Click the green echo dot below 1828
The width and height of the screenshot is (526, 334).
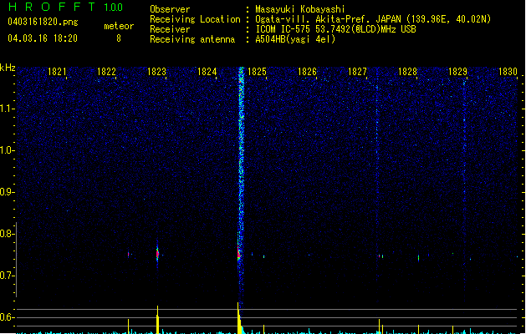point(418,258)
